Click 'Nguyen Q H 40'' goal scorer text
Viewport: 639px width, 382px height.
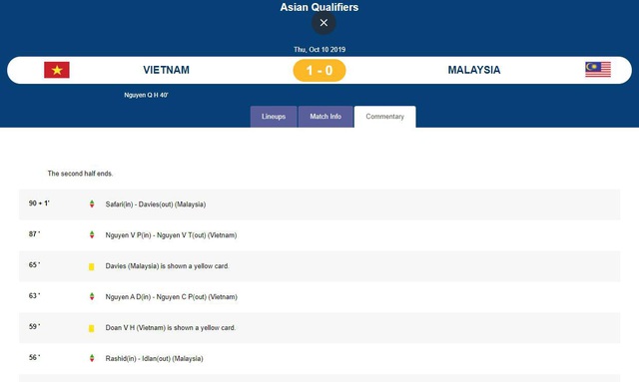(146, 95)
